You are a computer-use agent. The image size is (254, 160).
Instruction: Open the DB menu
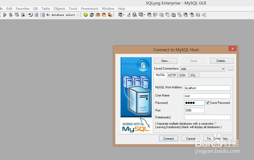[36, 9]
